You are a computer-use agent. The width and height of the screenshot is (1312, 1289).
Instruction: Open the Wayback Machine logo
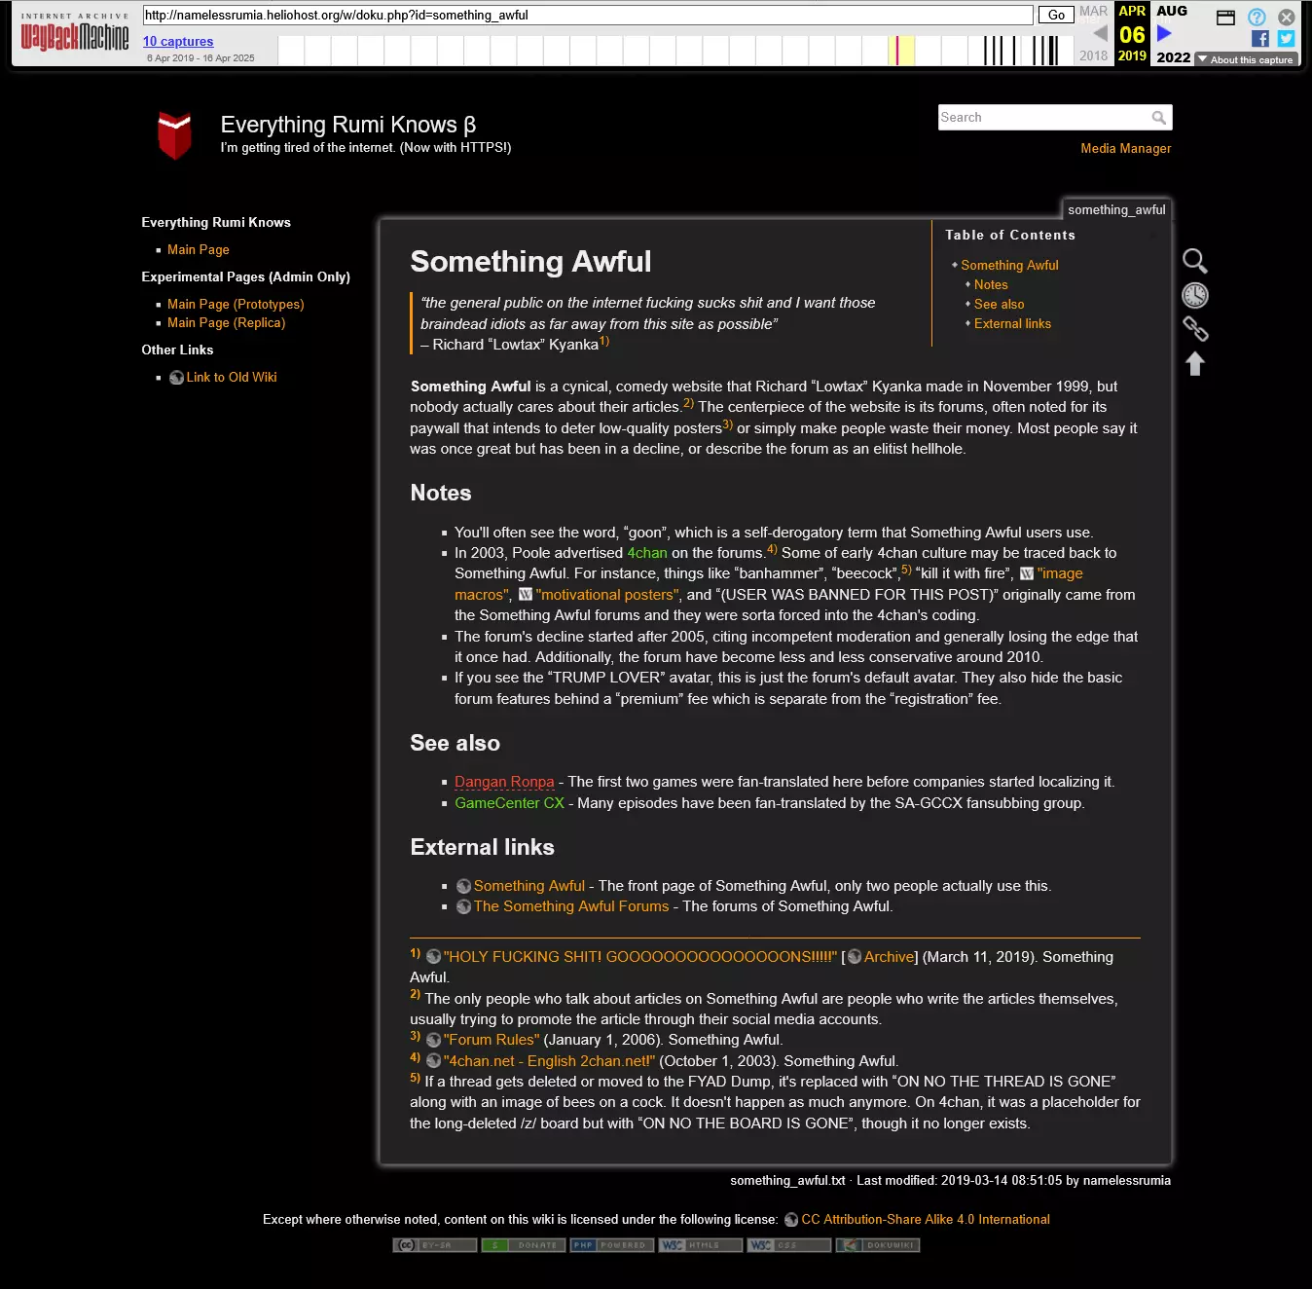(x=75, y=33)
